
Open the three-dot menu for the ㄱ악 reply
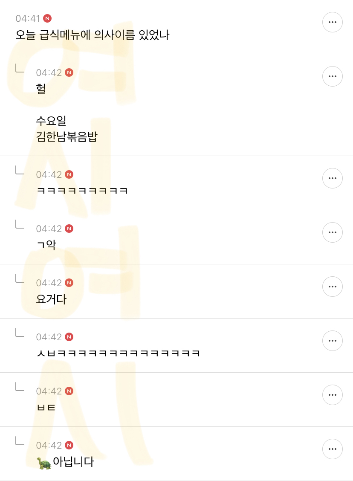coord(333,232)
